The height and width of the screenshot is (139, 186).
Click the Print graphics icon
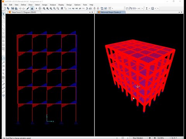coord(16,8)
